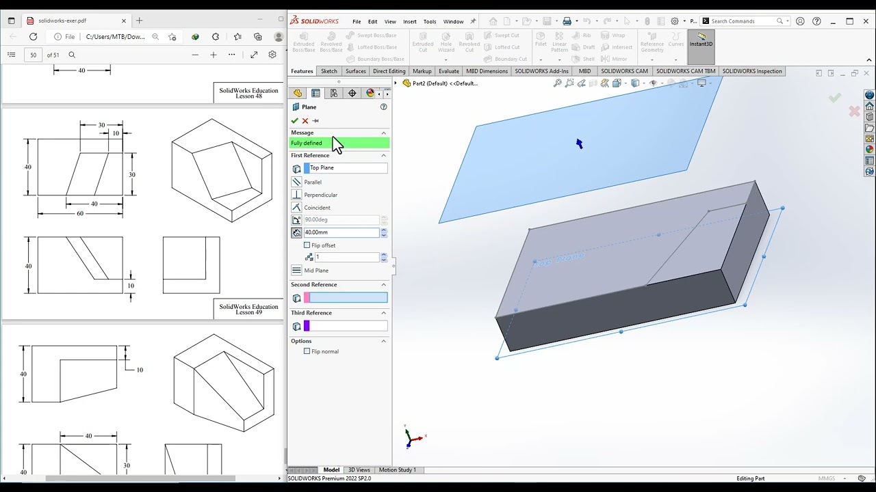The width and height of the screenshot is (876, 492).
Task: Open Reference Geometry dropdown arrow
Action: (652, 59)
